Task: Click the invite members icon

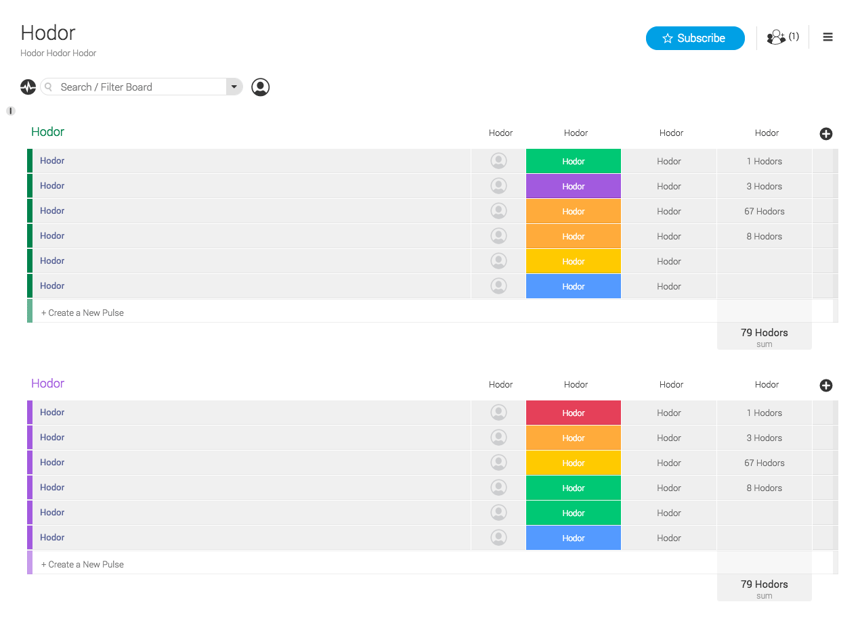Action: (776, 38)
